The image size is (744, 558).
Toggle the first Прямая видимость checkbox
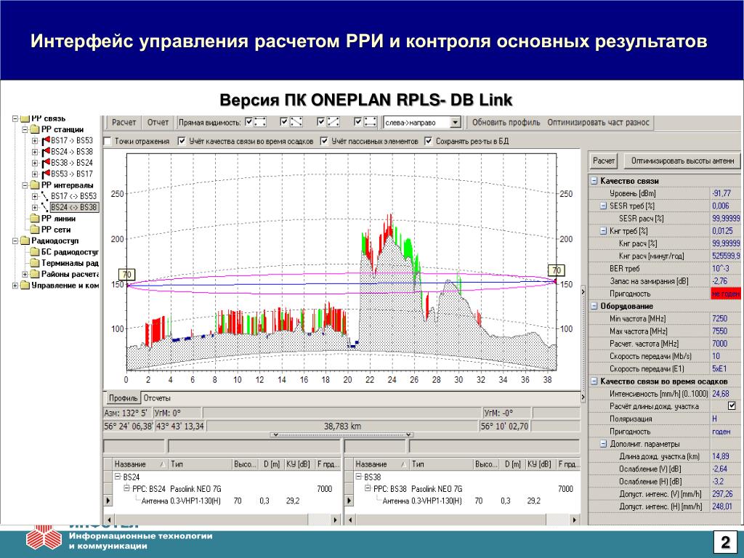coord(249,122)
